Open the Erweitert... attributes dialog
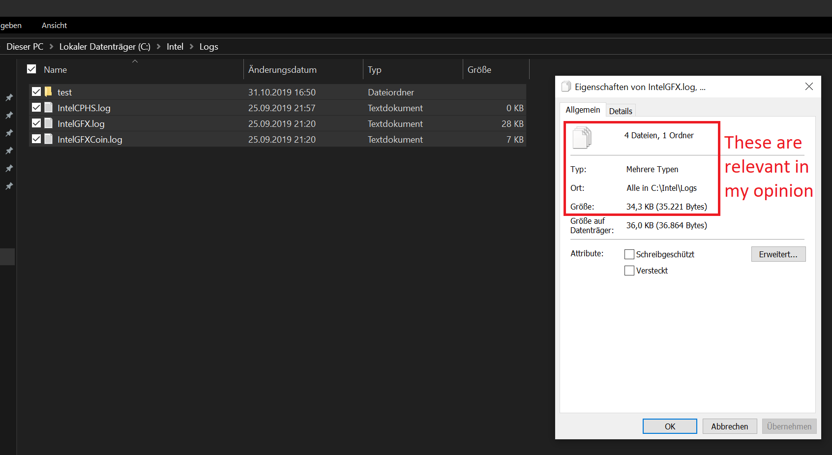The width and height of the screenshot is (832, 455). (778, 254)
